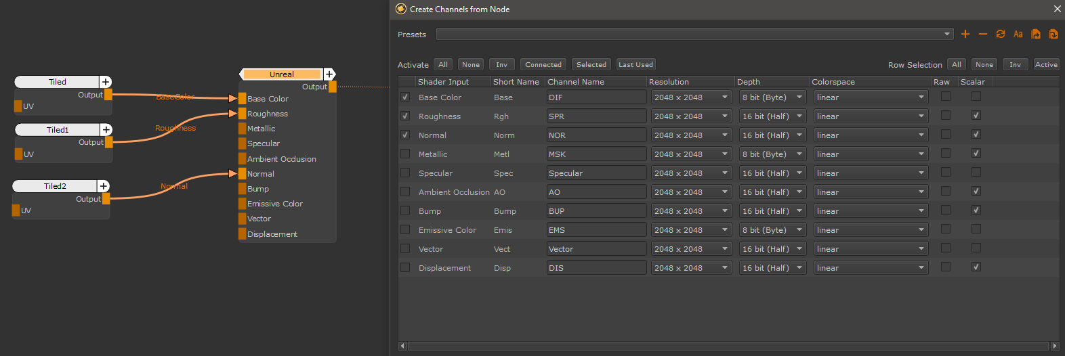Toggle the Scalar checkbox for Roughness row
Image resolution: width=1065 pixels, height=356 pixels.
click(976, 116)
